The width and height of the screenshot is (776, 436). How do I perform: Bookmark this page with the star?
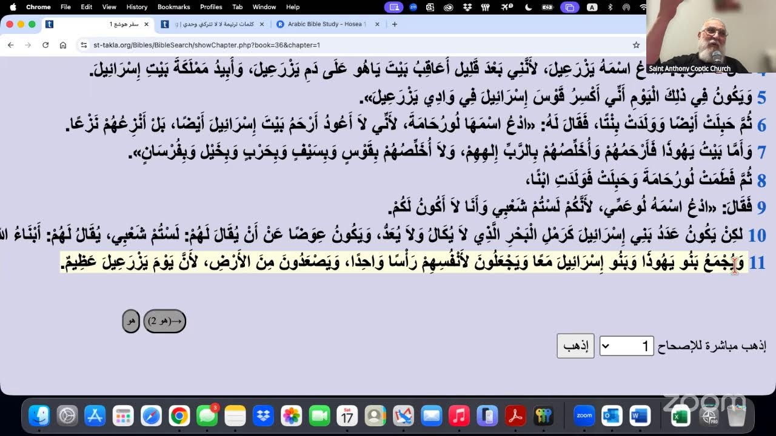pos(636,45)
